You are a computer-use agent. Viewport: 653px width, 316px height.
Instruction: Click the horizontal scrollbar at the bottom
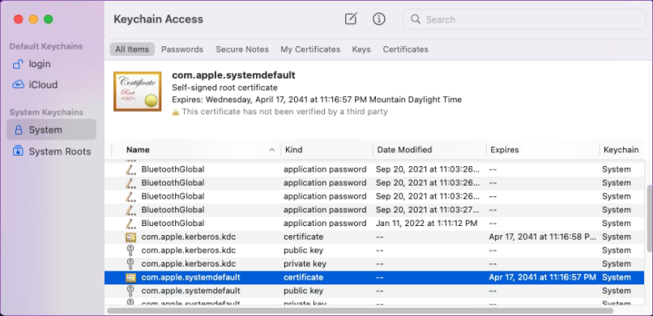(361, 310)
